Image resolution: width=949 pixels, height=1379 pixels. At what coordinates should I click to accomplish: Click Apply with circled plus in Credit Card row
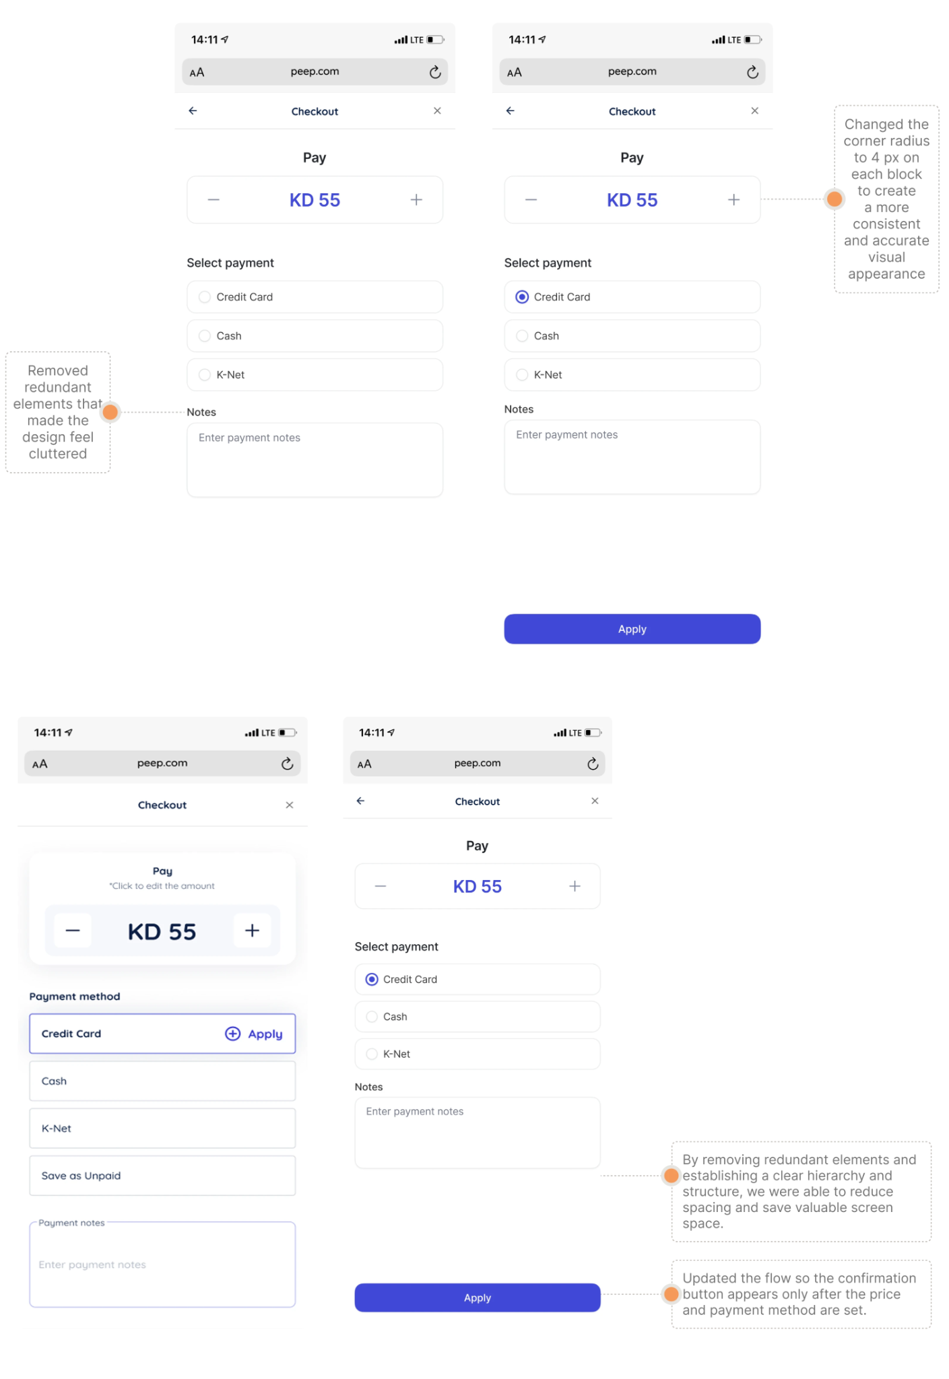(254, 1034)
